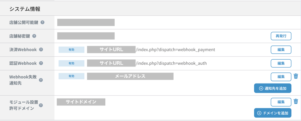Show help for モジュール設置許可ドメイン
The width and height of the screenshot is (301, 121).
point(41,105)
